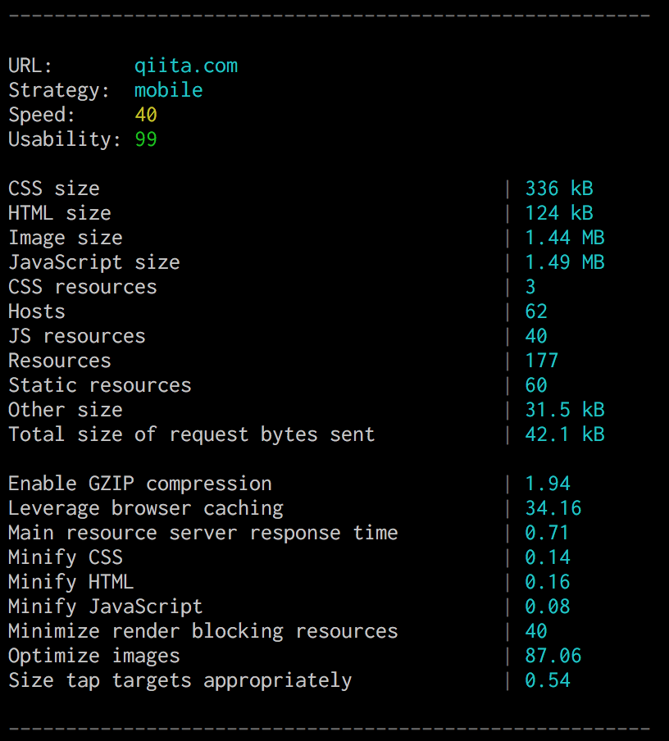This screenshot has height=741, width=669.
Task: Click the Other size value 31.5 kB
Action: click(565, 411)
